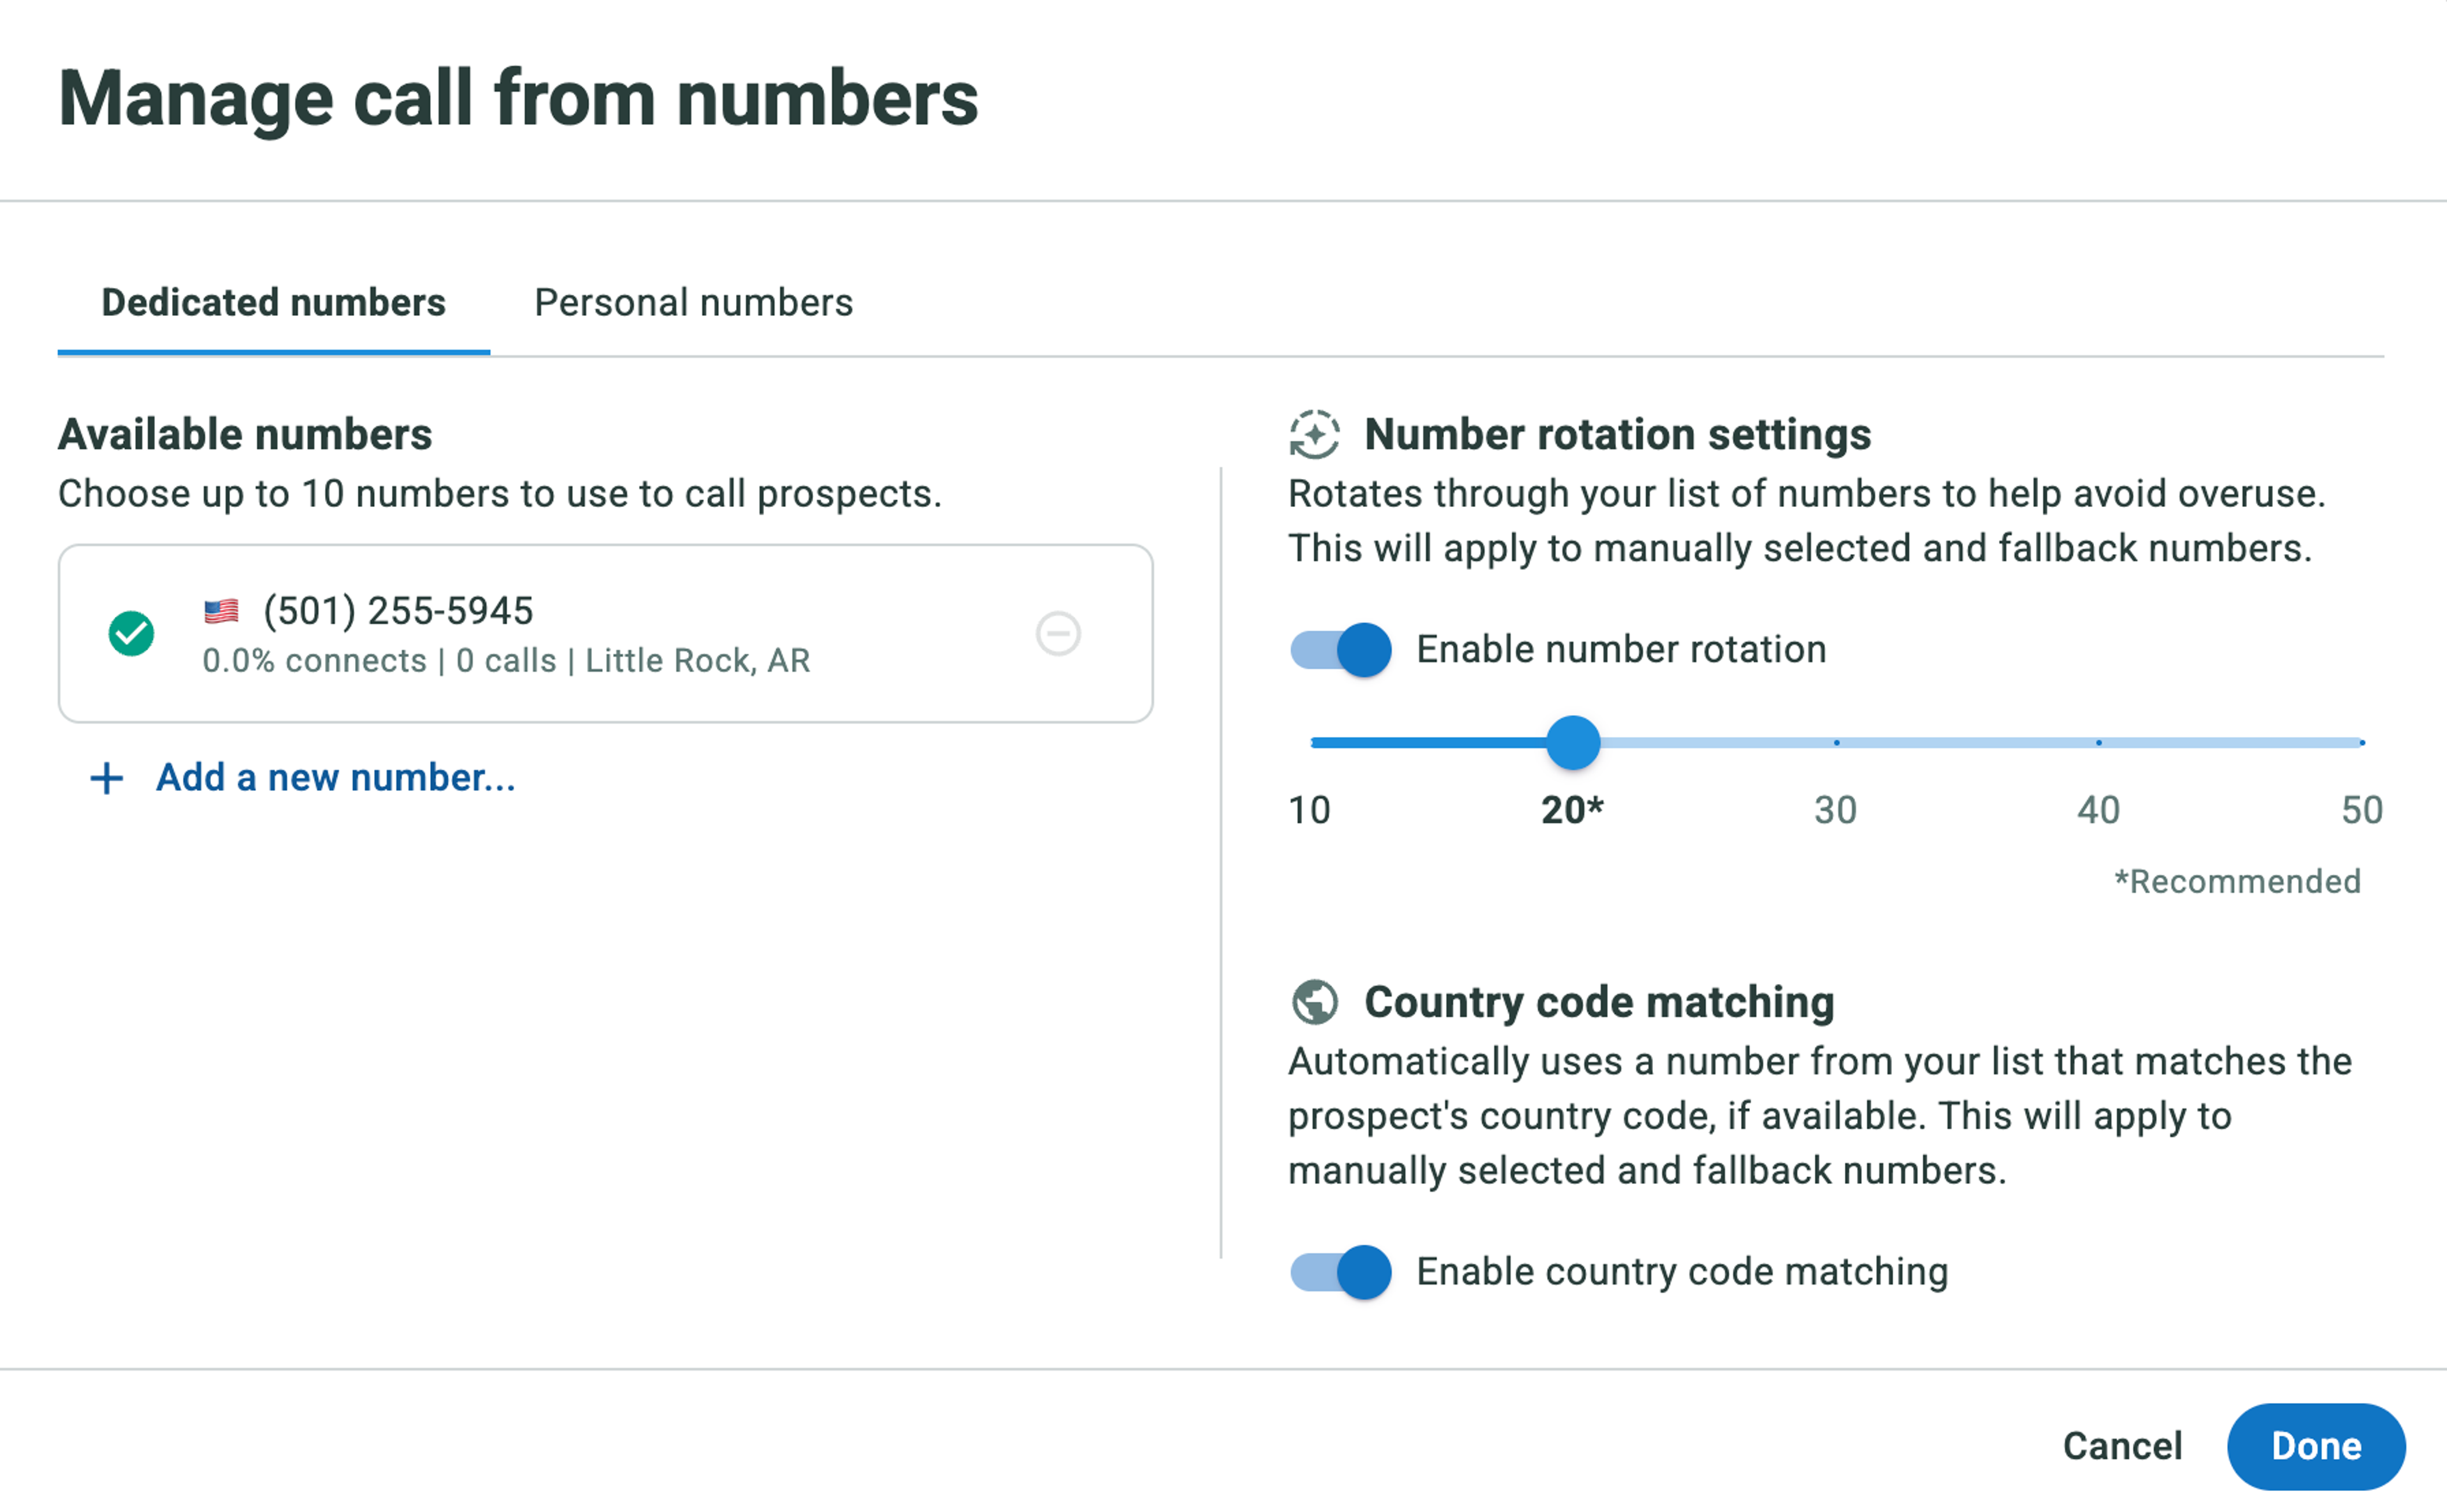Click the Enable country code matching label
The image size is (2447, 1512).
pyautogui.click(x=1683, y=1271)
